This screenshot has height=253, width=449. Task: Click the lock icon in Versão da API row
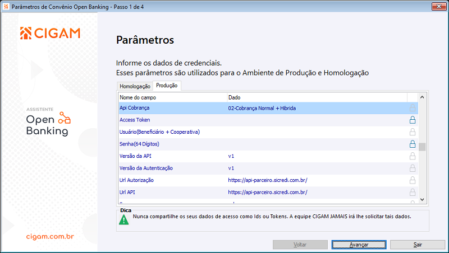coord(413,156)
